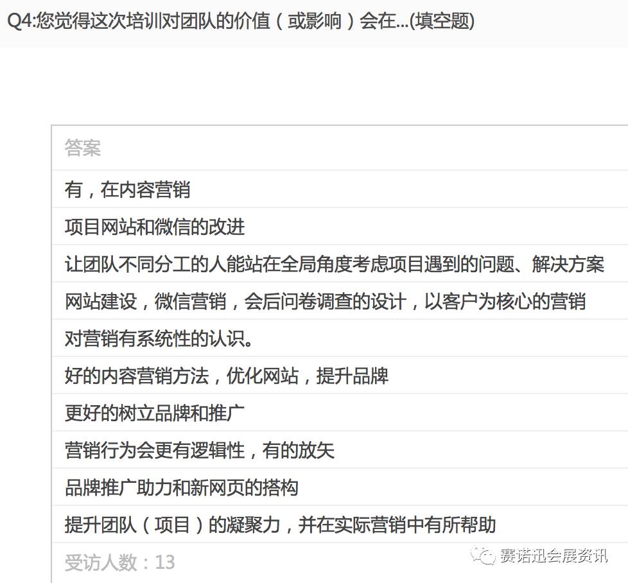The height and width of the screenshot is (583, 628).
Task: Click the answer 营销行为会更有逻辑性，有的放矢
Action: (x=200, y=450)
